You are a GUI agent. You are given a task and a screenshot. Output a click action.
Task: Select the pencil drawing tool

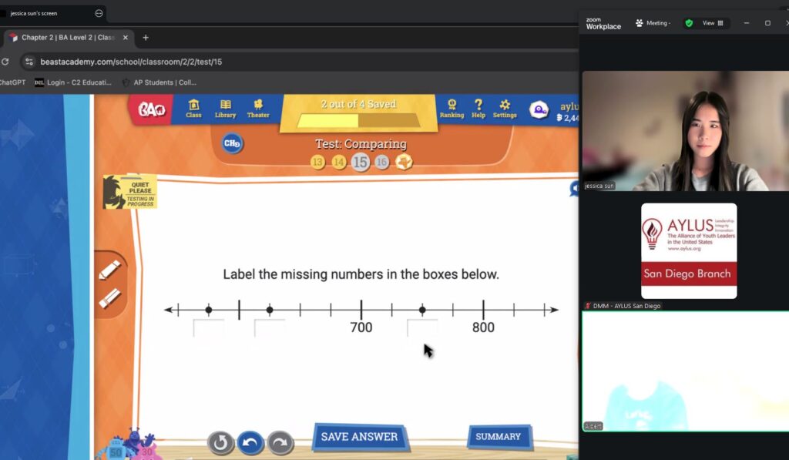point(109,270)
